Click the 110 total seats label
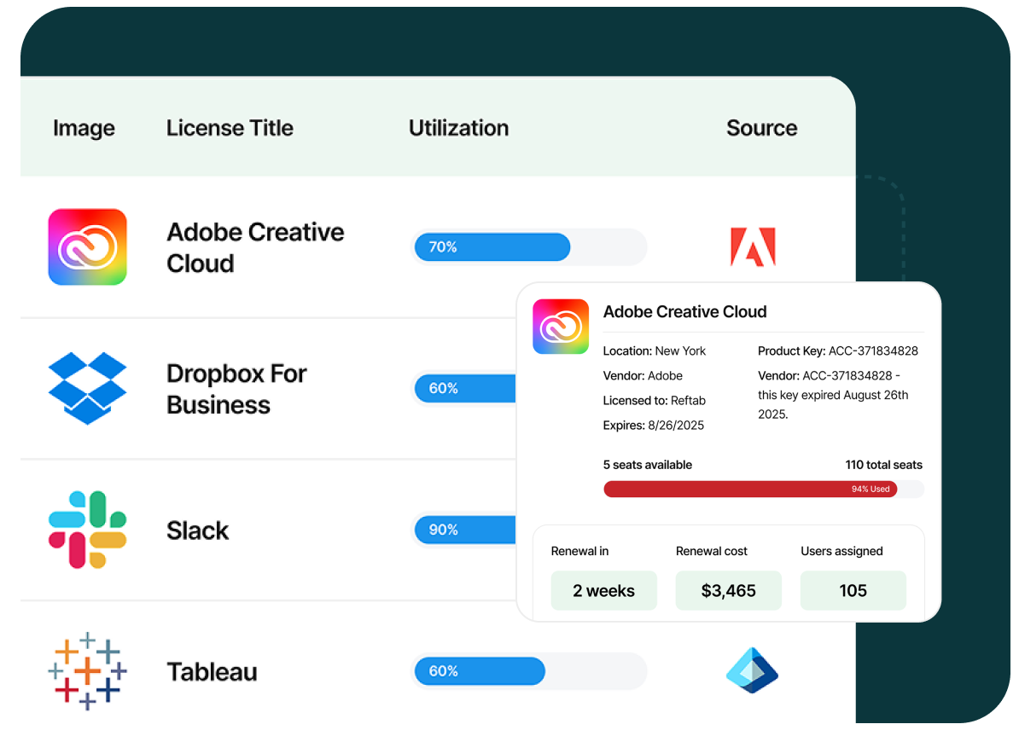Image resolution: width=1019 pixels, height=730 pixels. 884,465
